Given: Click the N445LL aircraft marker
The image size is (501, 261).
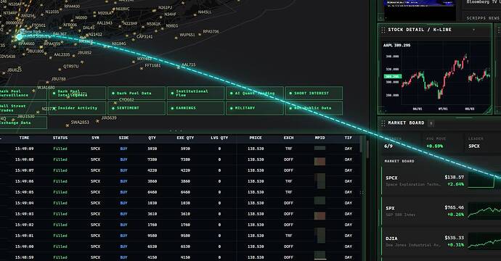Looking at the screenshot, I should click(195, 14).
